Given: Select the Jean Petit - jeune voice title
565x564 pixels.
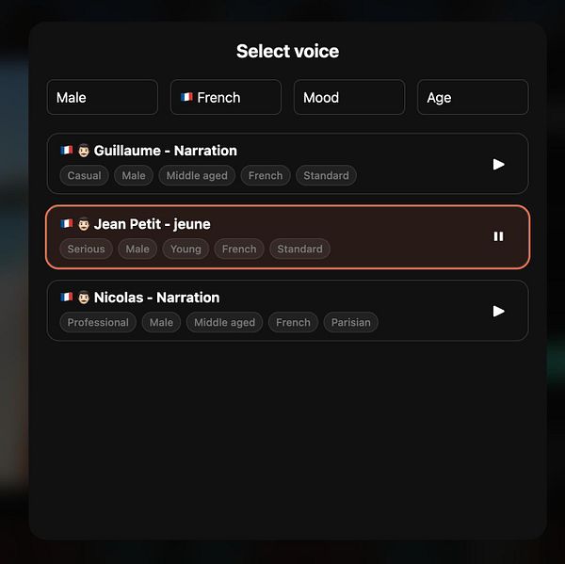Looking at the screenshot, I should point(152,224).
